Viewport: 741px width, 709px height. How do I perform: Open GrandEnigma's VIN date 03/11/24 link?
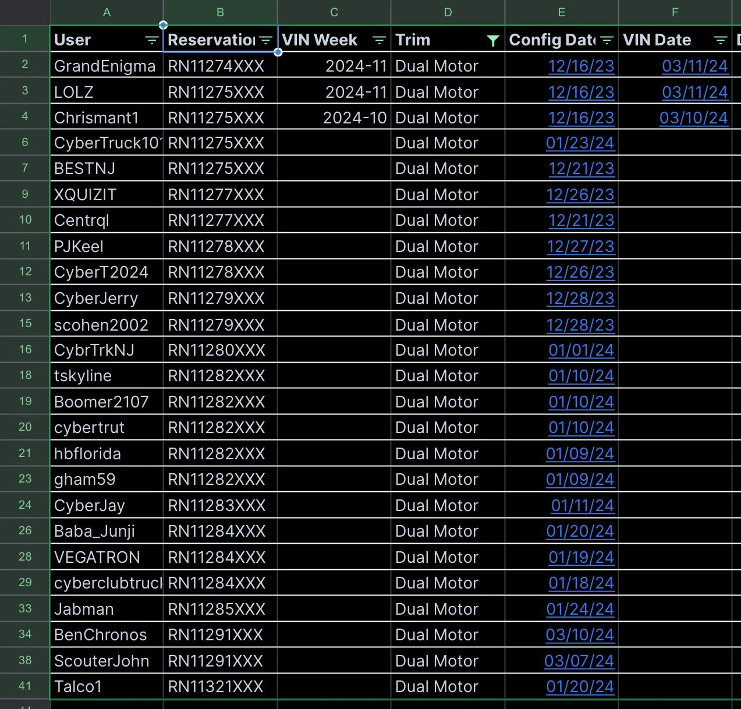tap(695, 66)
